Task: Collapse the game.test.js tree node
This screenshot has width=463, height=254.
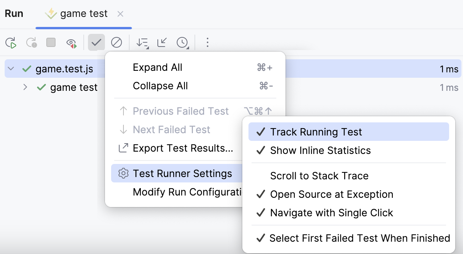Action: [x=10, y=68]
